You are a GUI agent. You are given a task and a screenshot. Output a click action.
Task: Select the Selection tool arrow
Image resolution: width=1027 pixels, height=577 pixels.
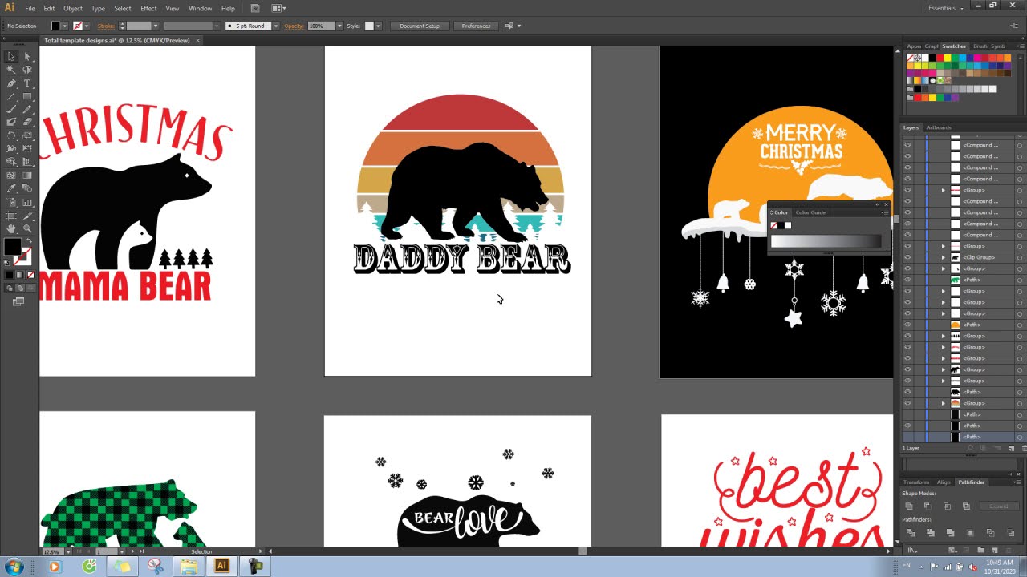tap(11, 57)
